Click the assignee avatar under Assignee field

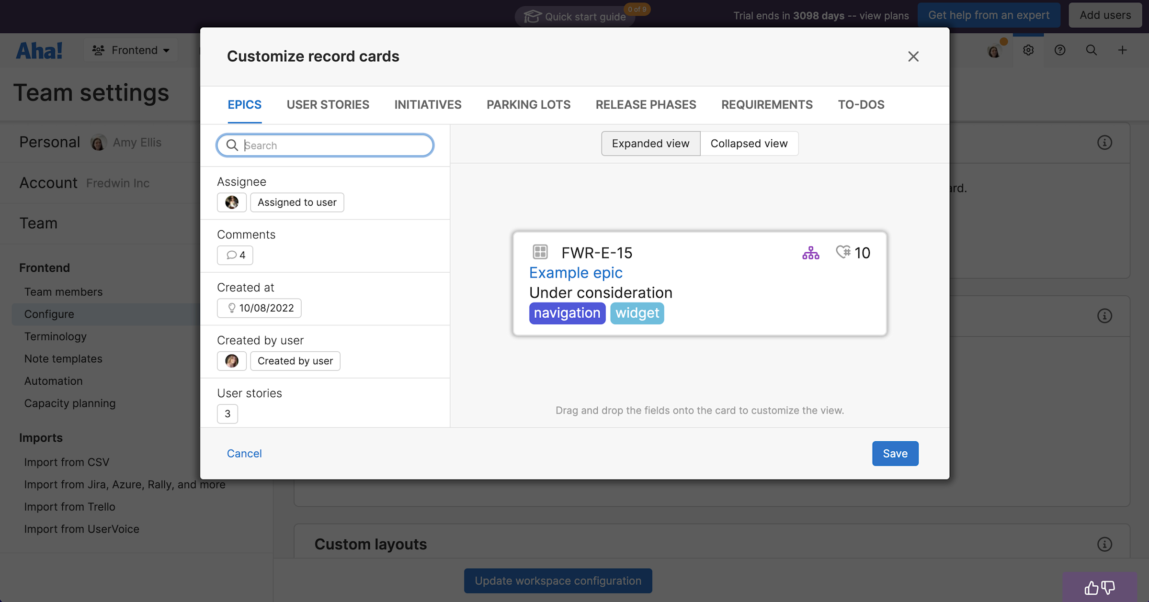(x=231, y=202)
